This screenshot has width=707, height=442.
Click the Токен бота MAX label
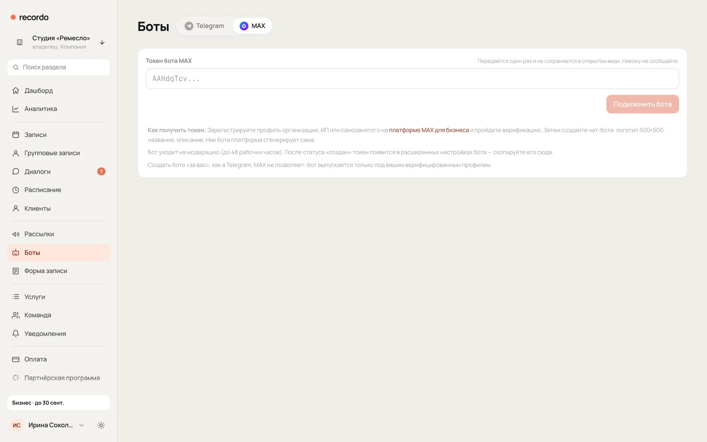(x=169, y=61)
